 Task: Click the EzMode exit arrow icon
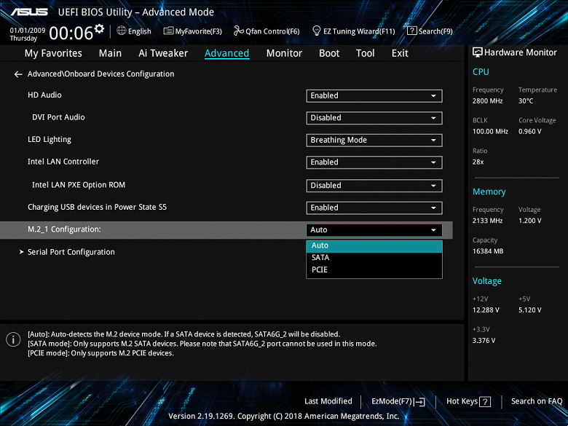point(419,402)
